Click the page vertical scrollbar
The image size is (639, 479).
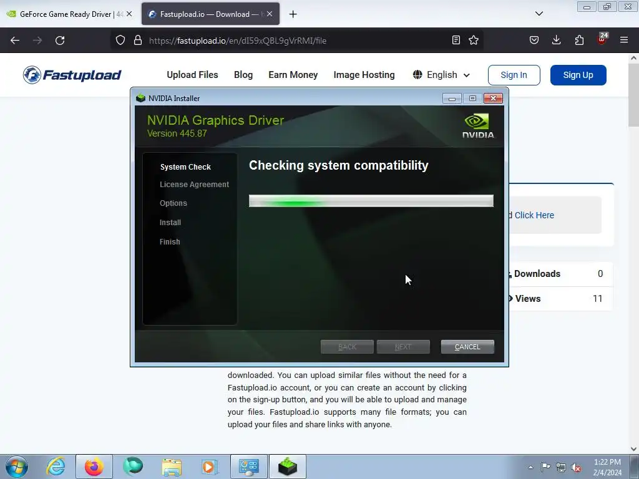point(633,253)
